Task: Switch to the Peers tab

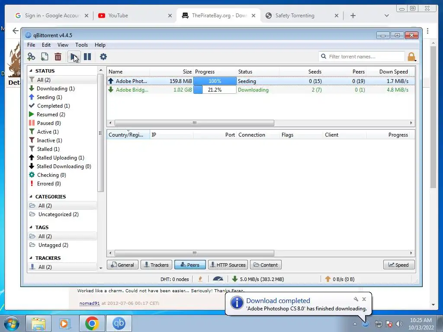Action: click(190, 265)
